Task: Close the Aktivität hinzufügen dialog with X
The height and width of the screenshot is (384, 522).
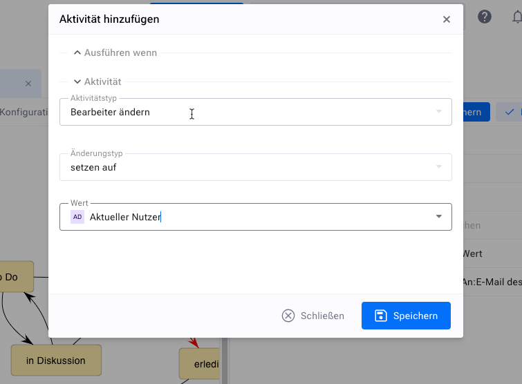Action: 447,19
